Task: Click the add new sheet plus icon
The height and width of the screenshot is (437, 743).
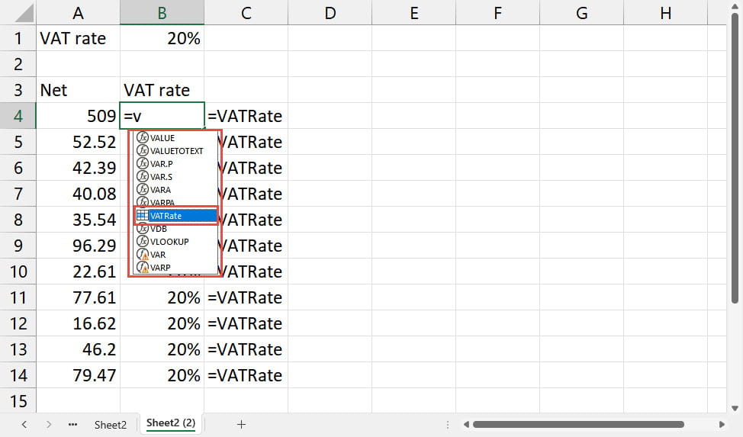Action: tap(241, 424)
